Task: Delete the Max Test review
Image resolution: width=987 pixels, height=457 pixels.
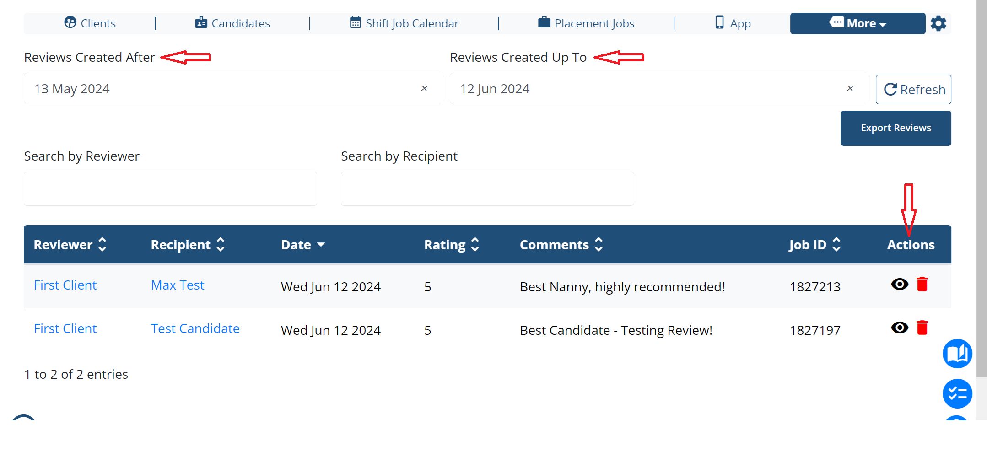Action: point(922,284)
